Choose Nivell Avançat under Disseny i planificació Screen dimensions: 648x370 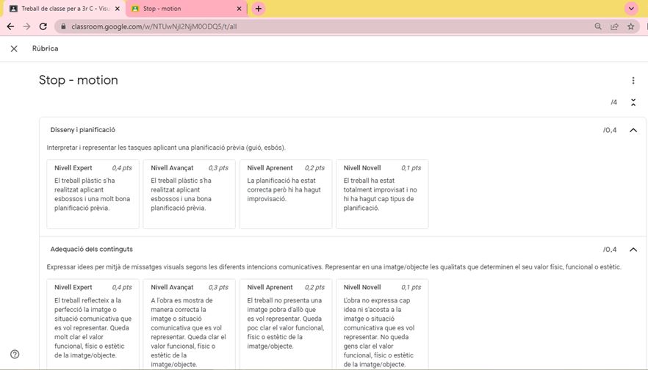[x=189, y=194]
